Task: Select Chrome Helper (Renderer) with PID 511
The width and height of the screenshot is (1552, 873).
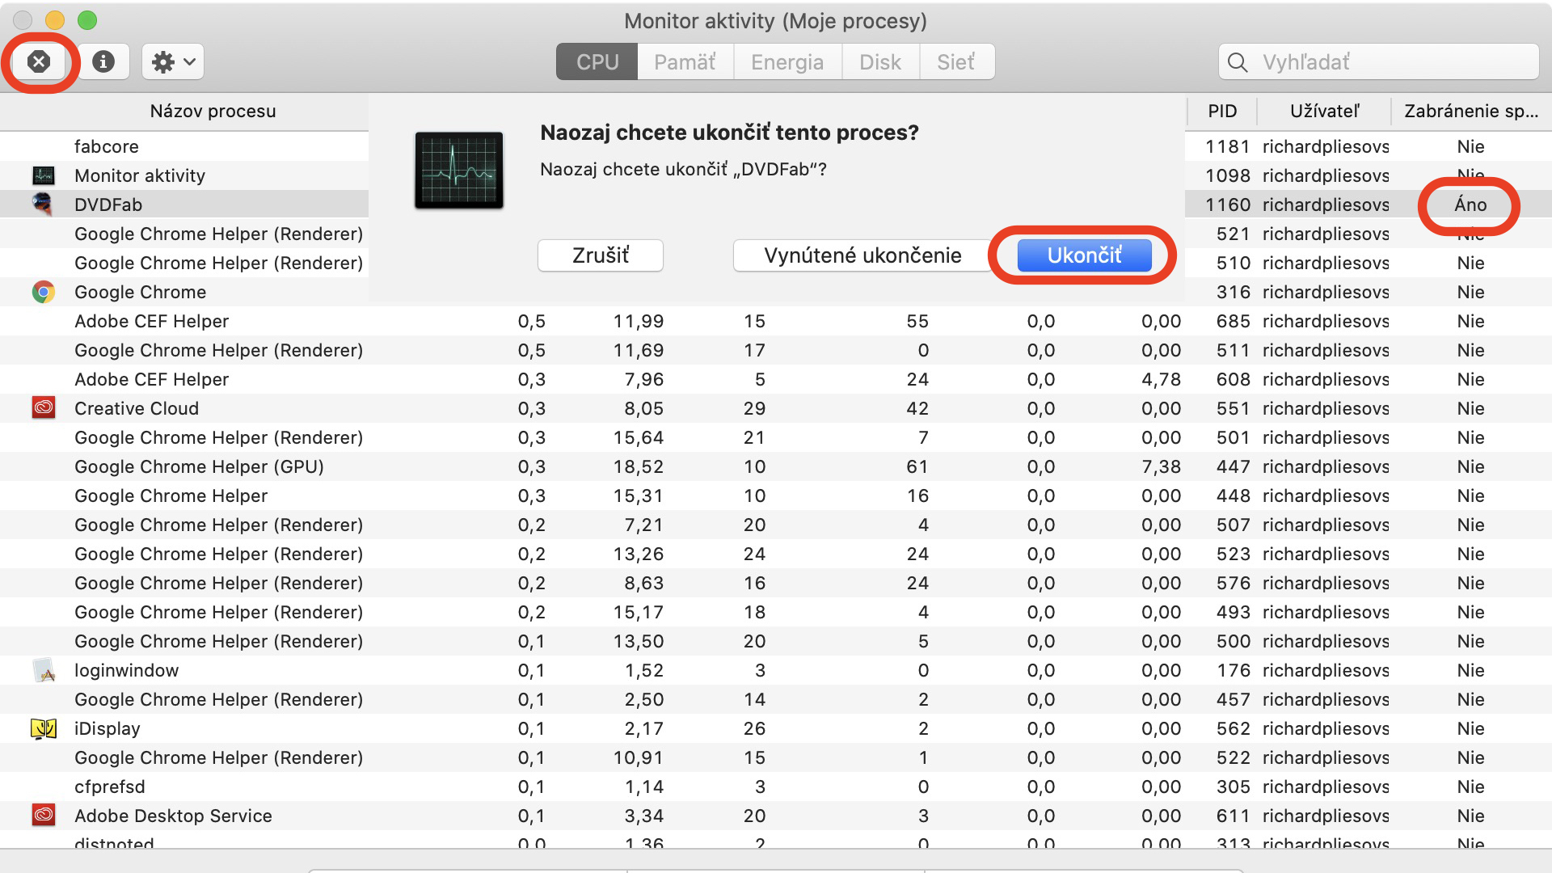Action: click(x=776, y=350)
